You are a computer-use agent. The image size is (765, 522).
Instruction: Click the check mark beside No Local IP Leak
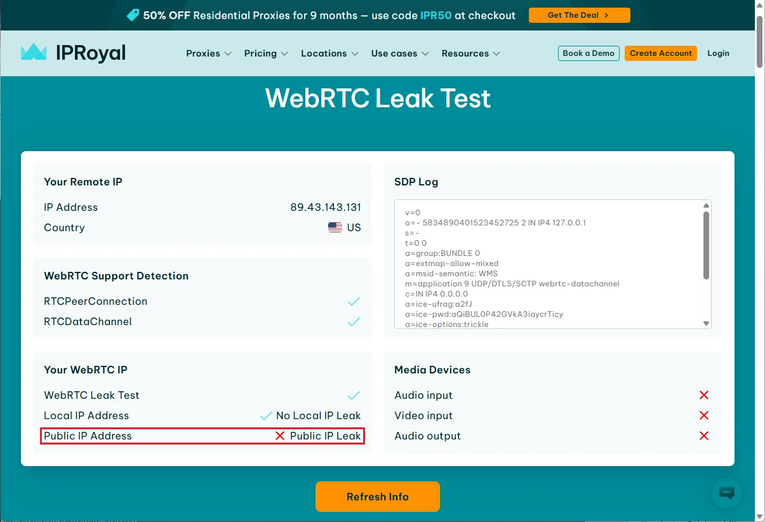[x=266, y=416]
